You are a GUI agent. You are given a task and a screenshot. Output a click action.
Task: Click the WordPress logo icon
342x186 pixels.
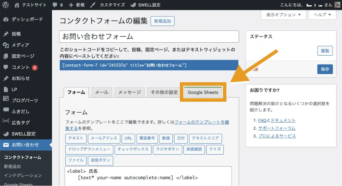[6, 5]
